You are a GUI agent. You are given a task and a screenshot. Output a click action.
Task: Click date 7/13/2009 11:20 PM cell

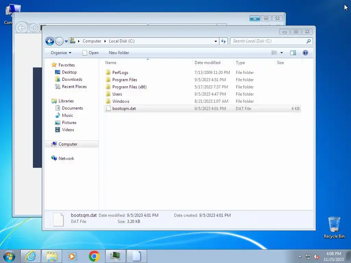click(212, 73)
